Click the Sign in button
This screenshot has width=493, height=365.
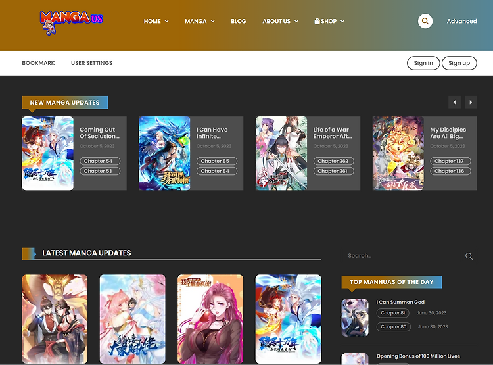423,63
